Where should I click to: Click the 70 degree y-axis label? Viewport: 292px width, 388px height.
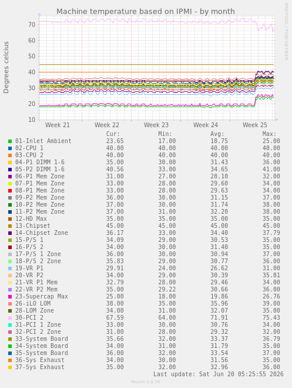(32, 25)
